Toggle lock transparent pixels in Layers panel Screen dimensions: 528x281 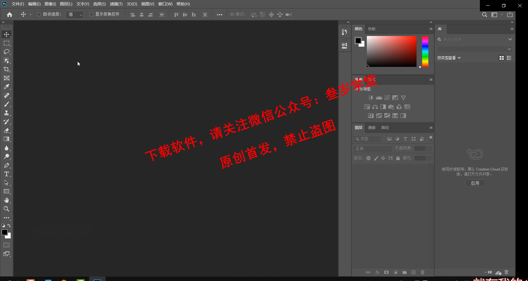[x=368, y=158]
